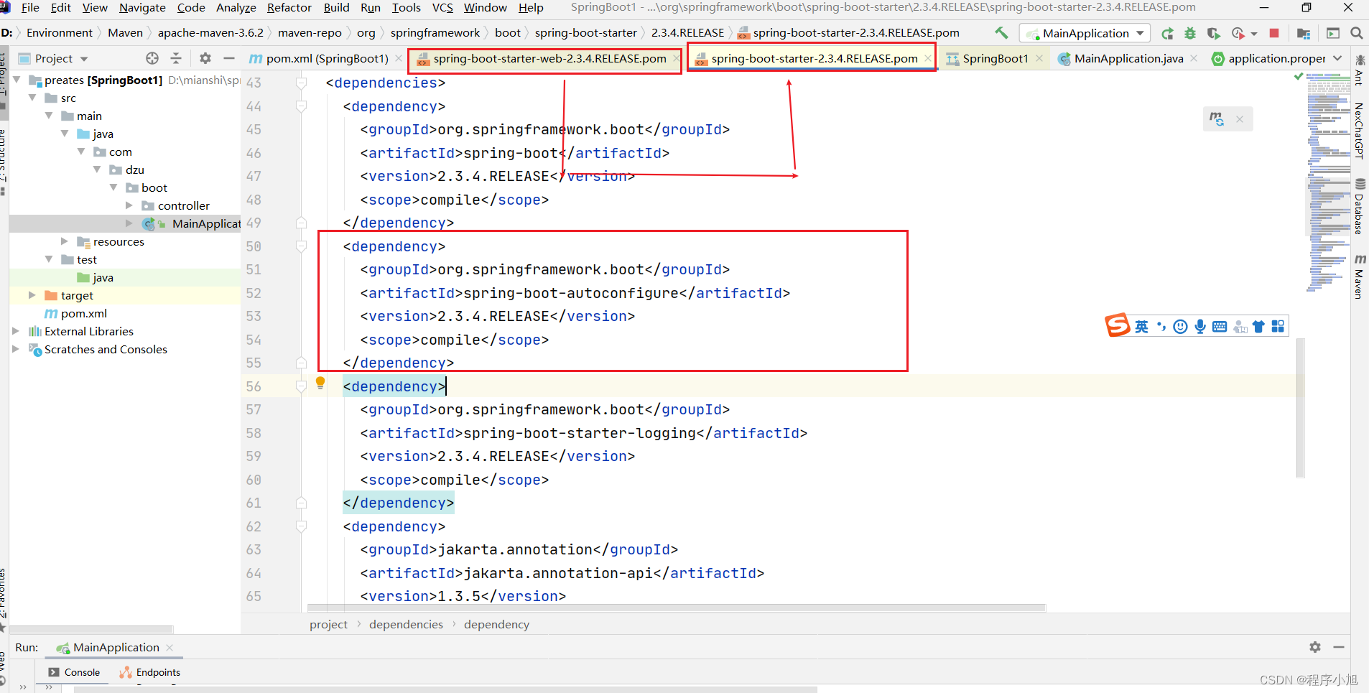Open the VCS menu
1369x693 pixels.
[x=442, y=8]
